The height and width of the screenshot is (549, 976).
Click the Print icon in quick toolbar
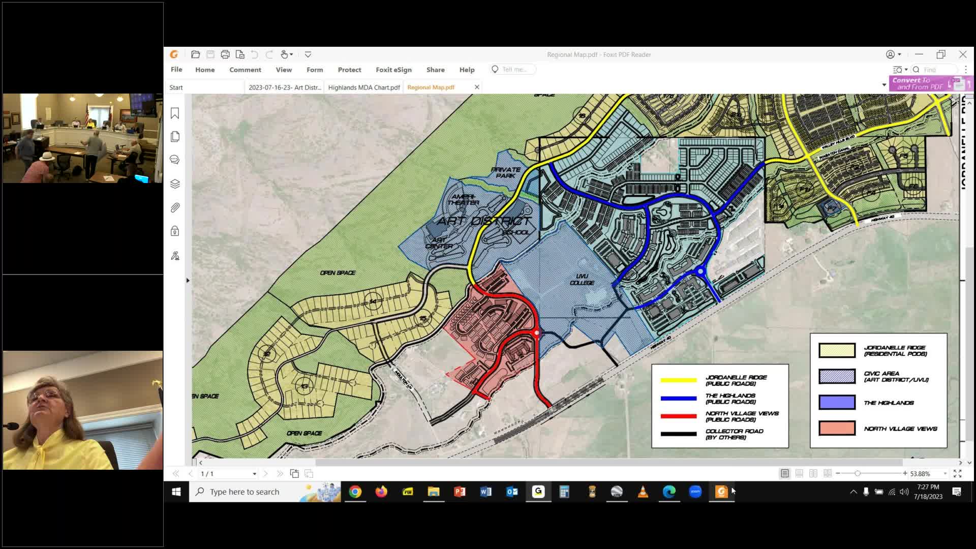(x=225, y=54)
